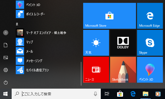Viewport: 165px width, 99px height.
Task: Open Microsoft Edge from the taskbar
Action: tap(133, 94)
